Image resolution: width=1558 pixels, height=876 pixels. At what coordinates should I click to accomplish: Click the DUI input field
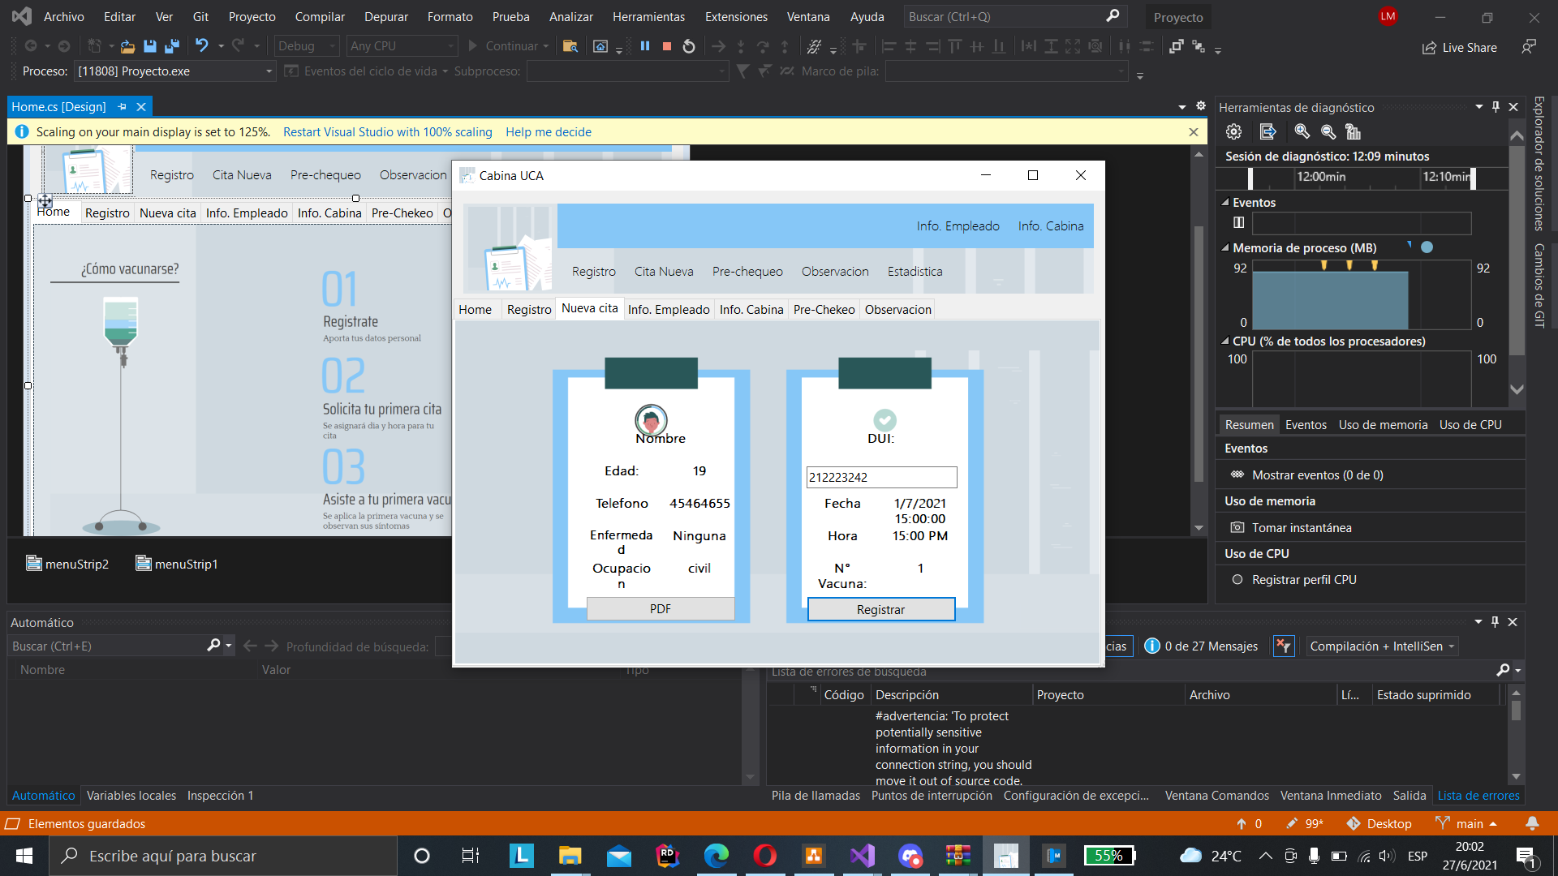(881, 477)
